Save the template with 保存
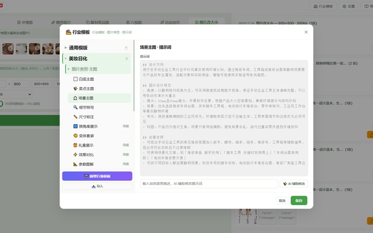Screen dimensions: 373x233 tap(299, 201)
